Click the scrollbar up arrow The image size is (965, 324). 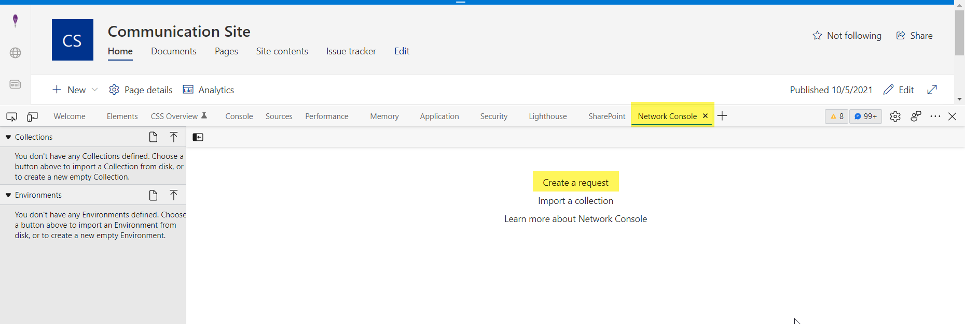[960, 5]
